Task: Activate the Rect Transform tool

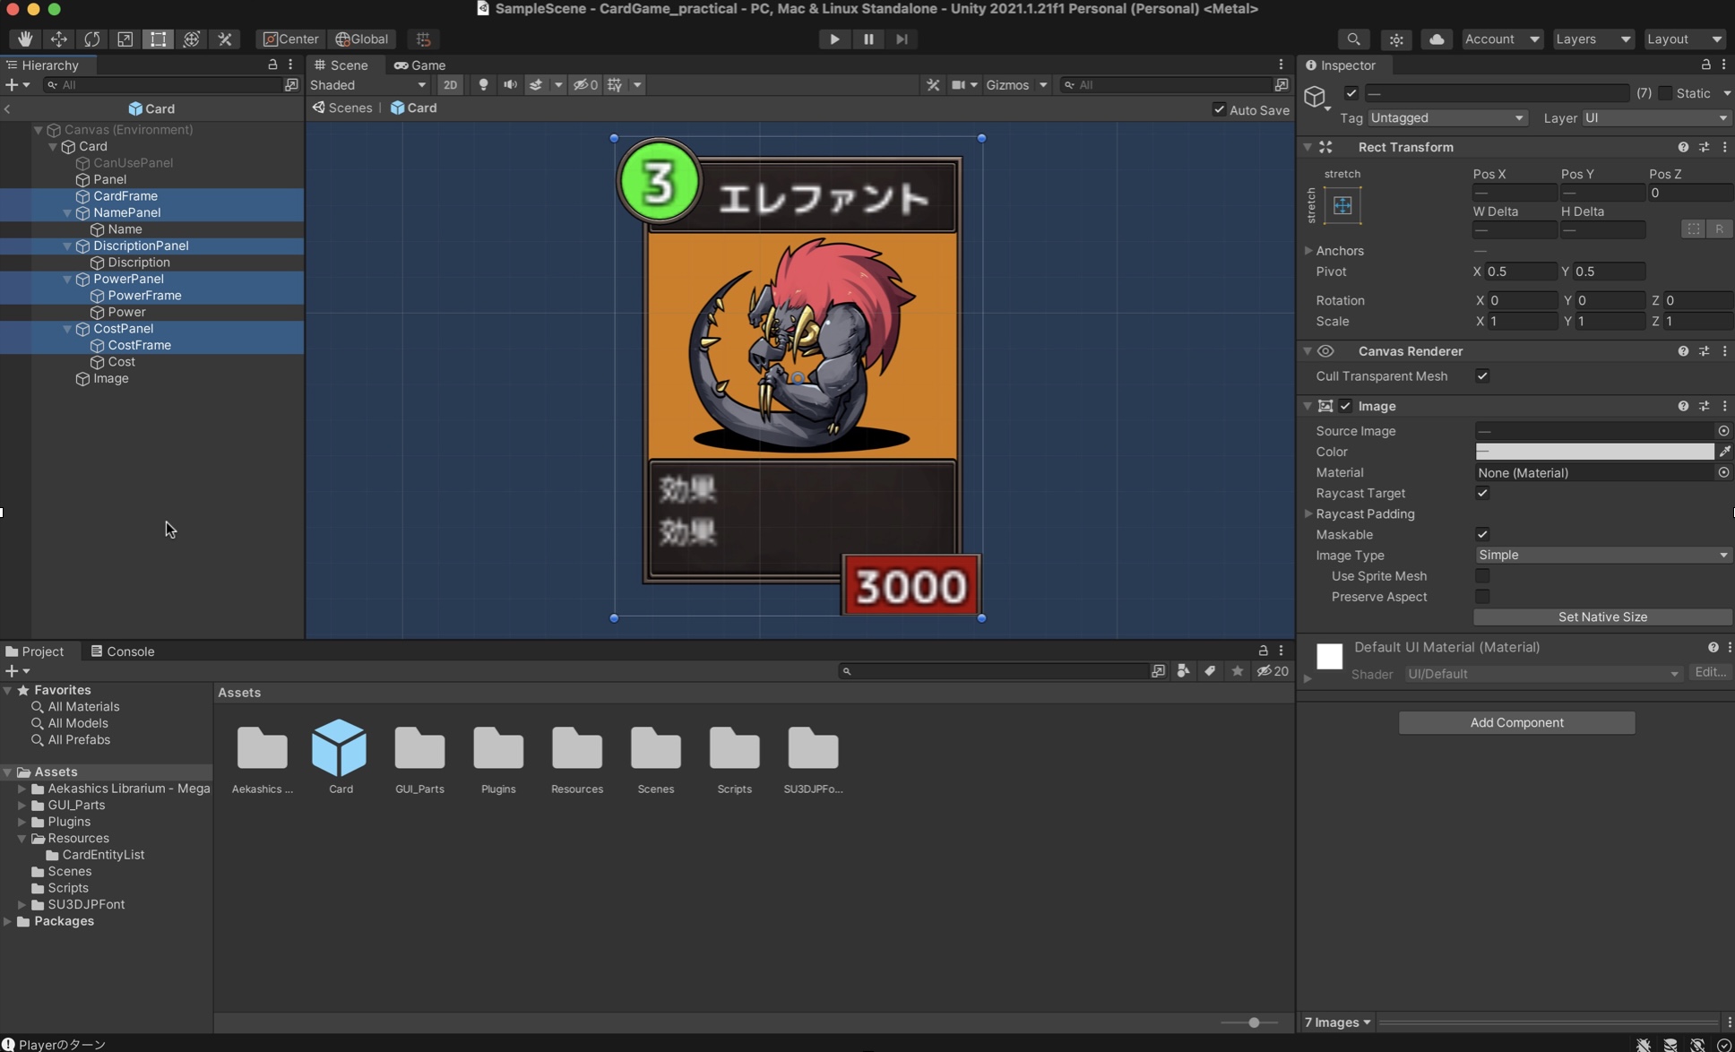Action: tap(158, 39)
